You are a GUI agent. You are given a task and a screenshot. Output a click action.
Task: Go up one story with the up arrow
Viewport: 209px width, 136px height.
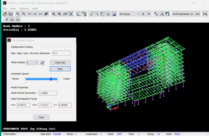[143, 14]
